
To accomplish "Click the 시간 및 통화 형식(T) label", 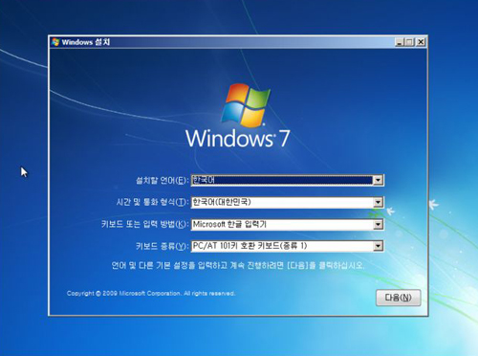I will (152, 202).
